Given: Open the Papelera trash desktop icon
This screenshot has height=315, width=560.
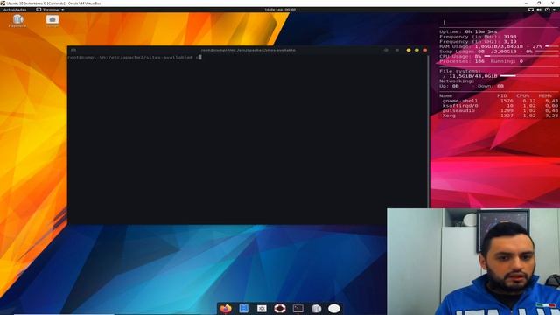Looking at the screenshot, I should click(x=17, y=20).
